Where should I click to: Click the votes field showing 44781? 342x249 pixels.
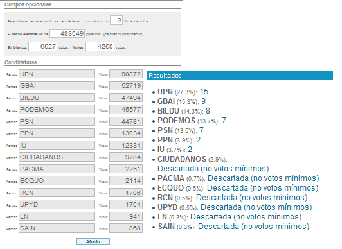(x=126, y=121)
